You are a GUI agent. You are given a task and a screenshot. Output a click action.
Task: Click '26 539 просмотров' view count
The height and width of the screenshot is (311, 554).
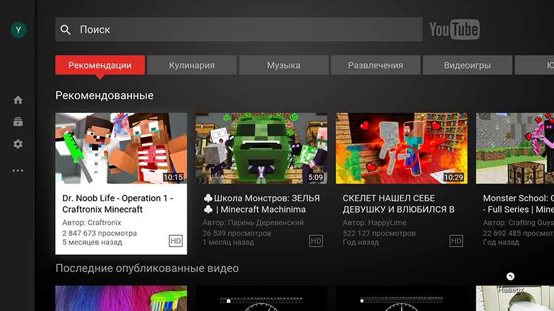237,233
